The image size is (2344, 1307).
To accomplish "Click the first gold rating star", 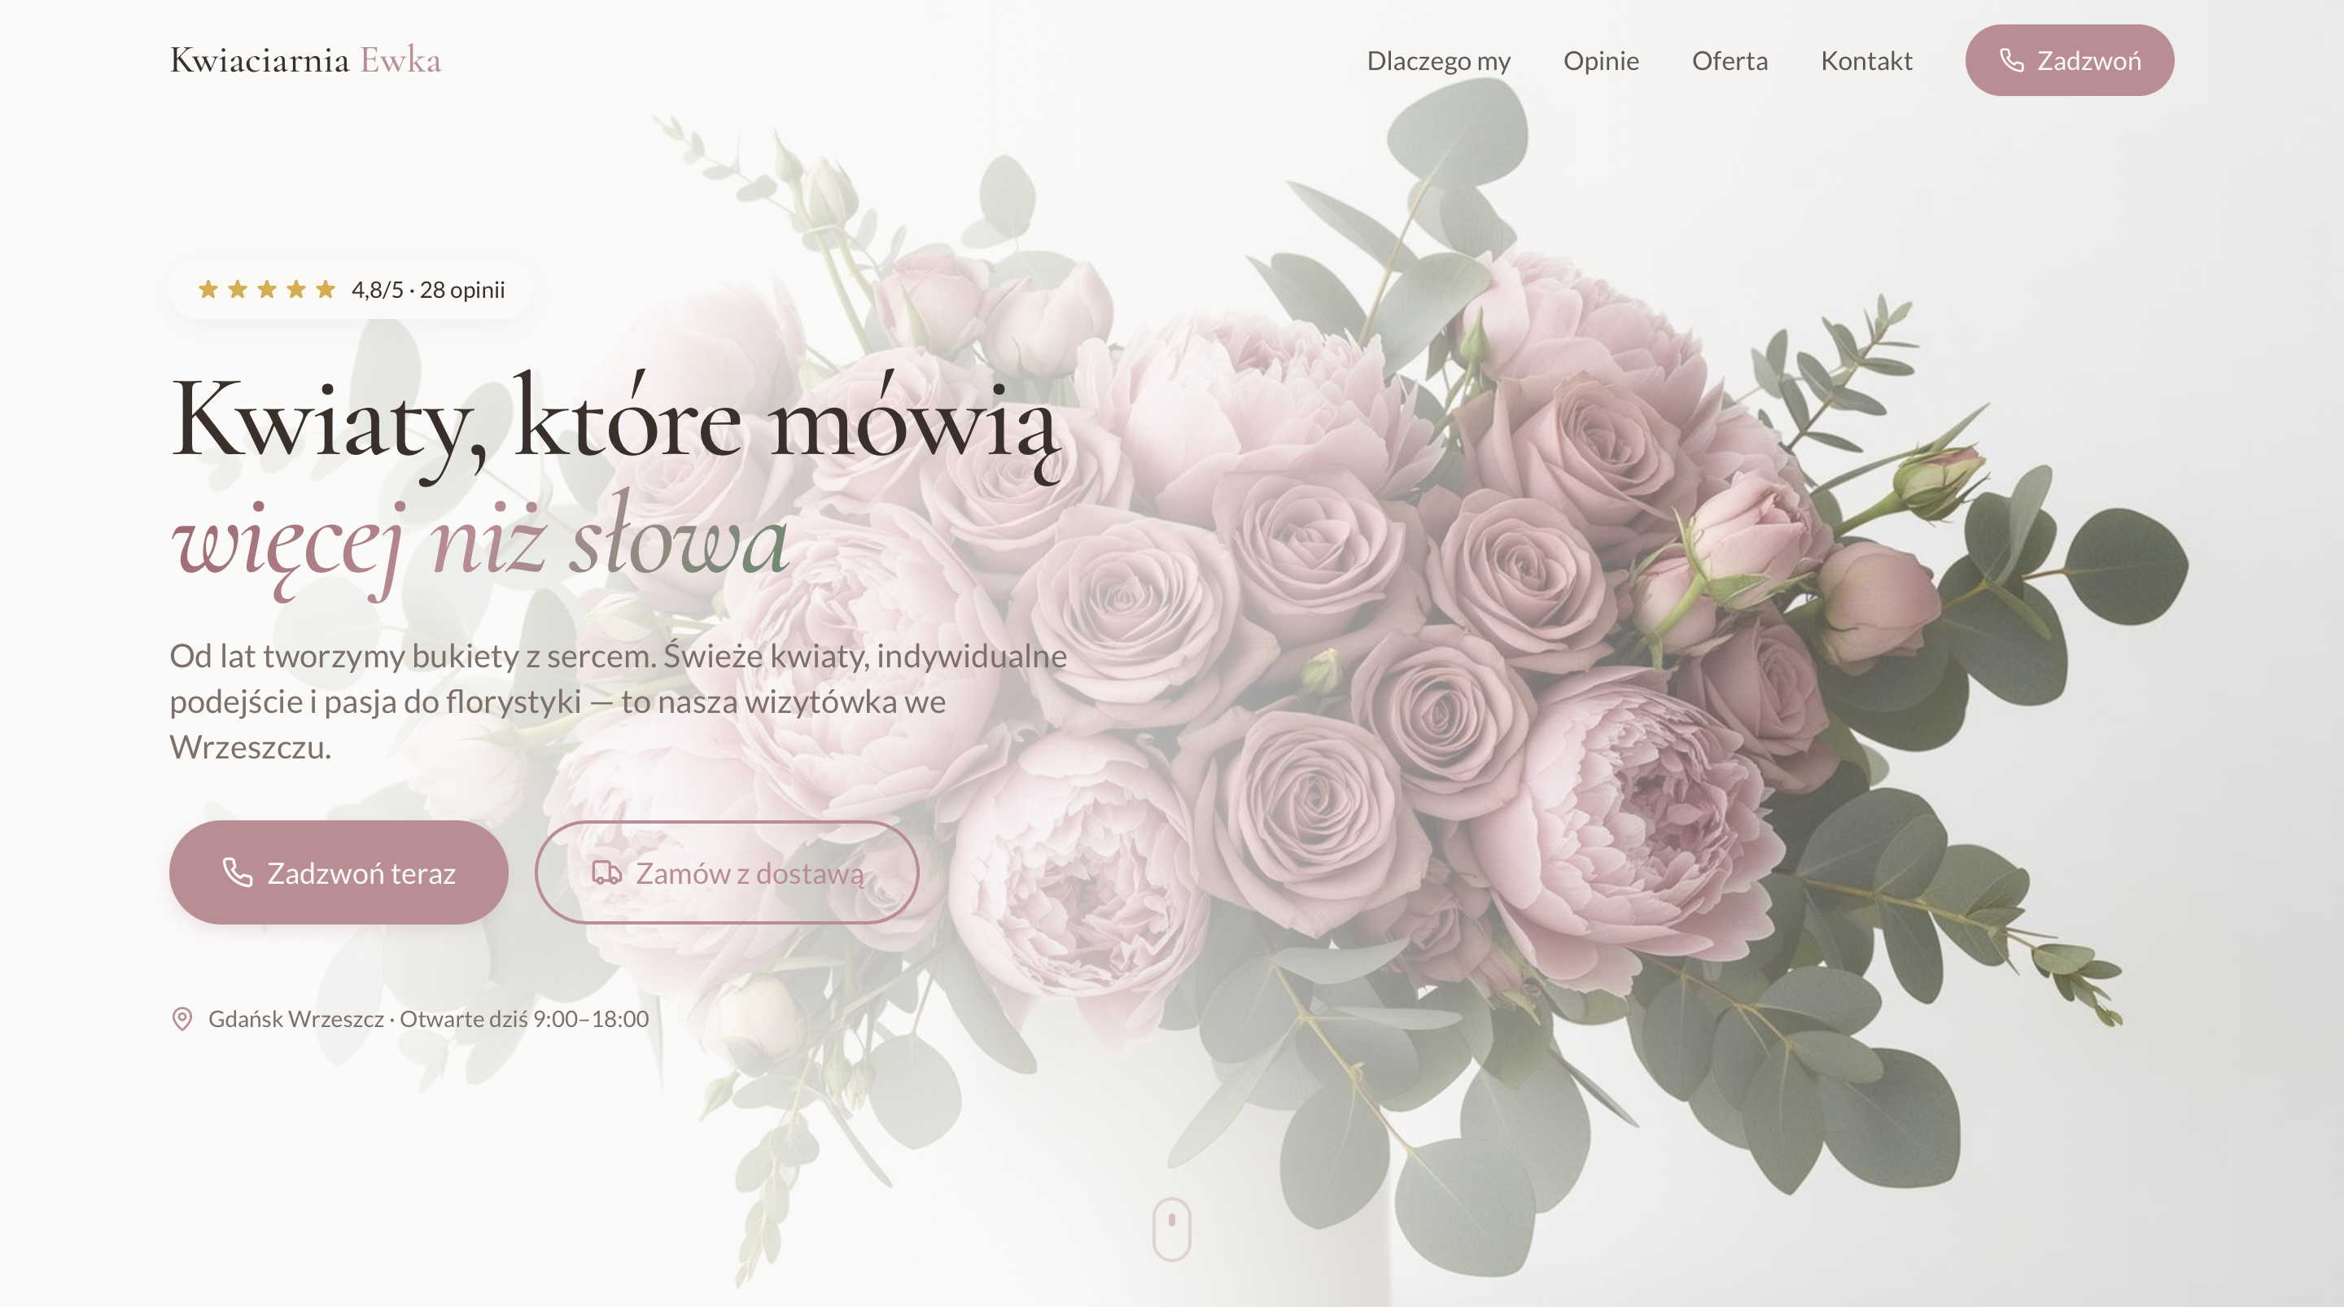I will click(x=208, y=290).
